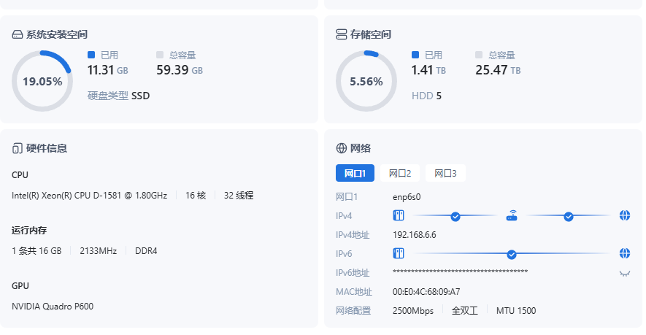This screenshot has height=335, width=646.
Task: Click the masked IPv6 address asterisks
Action: [x=460, y=272]
